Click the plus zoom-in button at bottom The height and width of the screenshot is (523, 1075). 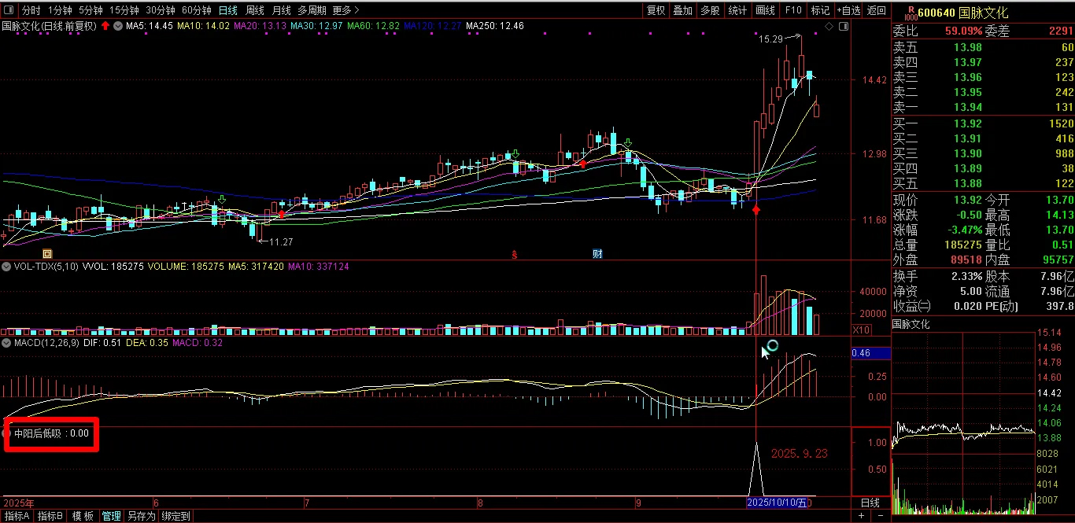[861, 516]
